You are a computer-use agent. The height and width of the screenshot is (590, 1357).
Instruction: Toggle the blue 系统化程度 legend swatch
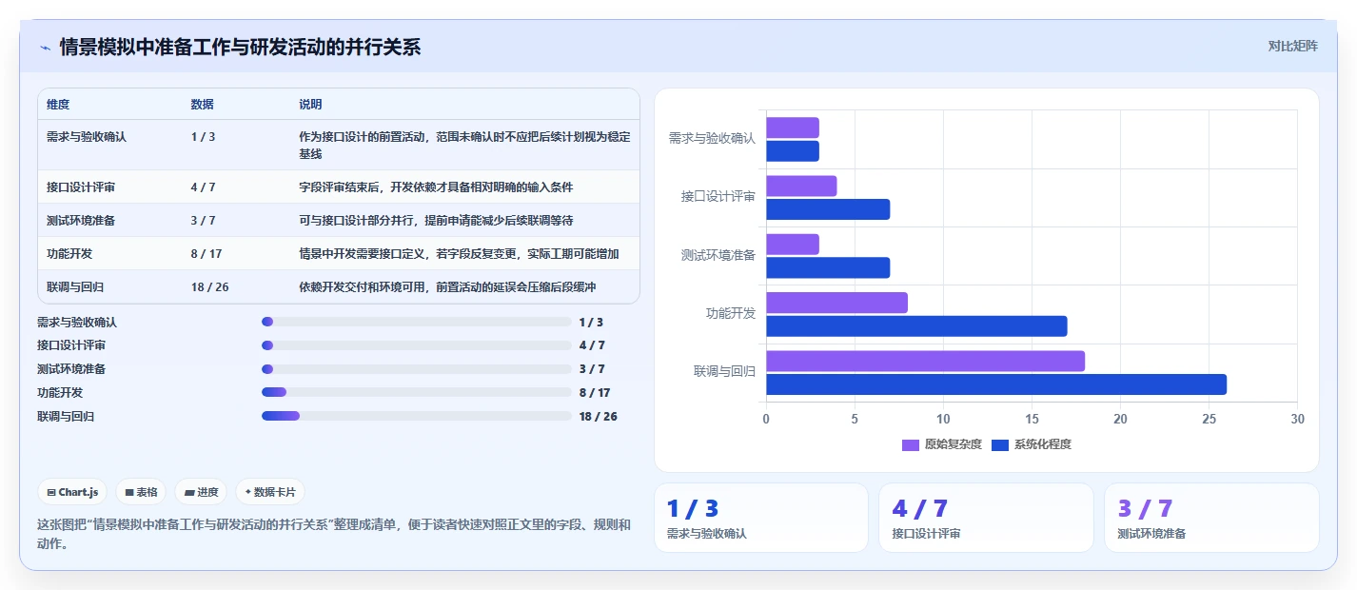999,444
